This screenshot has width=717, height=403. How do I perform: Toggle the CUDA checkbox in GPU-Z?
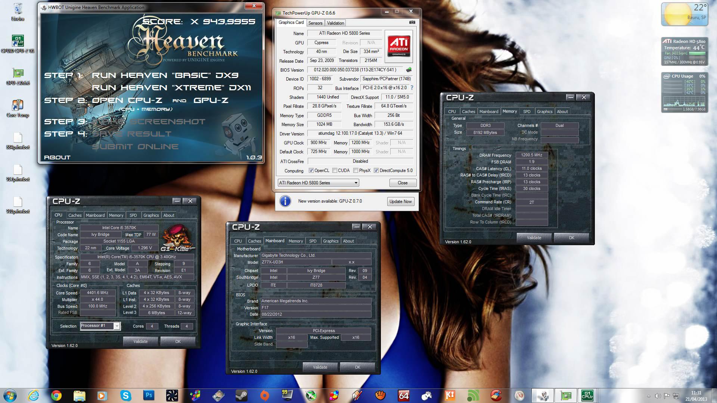(x=335, y=171)
